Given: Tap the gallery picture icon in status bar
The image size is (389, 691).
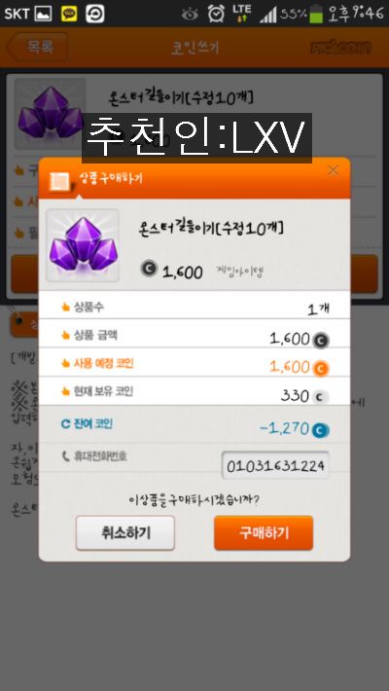Looking at the screenshot, I should pos(43,14).
